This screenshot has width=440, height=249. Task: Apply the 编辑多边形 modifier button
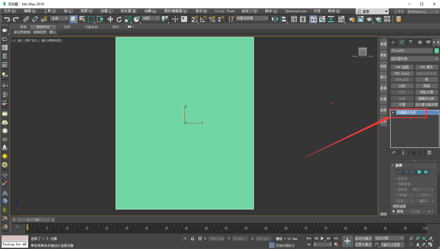426,98
